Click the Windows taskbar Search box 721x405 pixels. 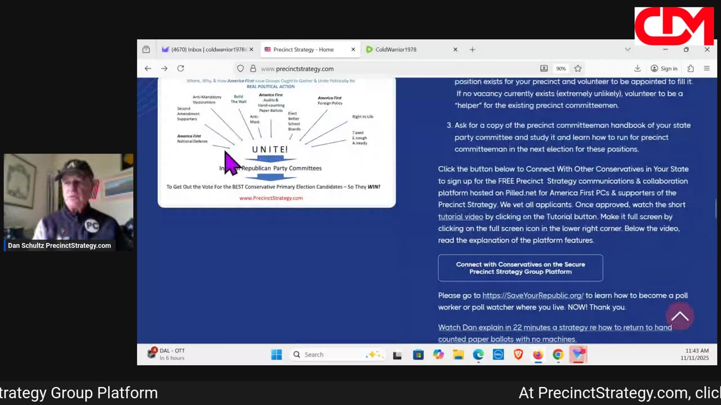(337, 354)
